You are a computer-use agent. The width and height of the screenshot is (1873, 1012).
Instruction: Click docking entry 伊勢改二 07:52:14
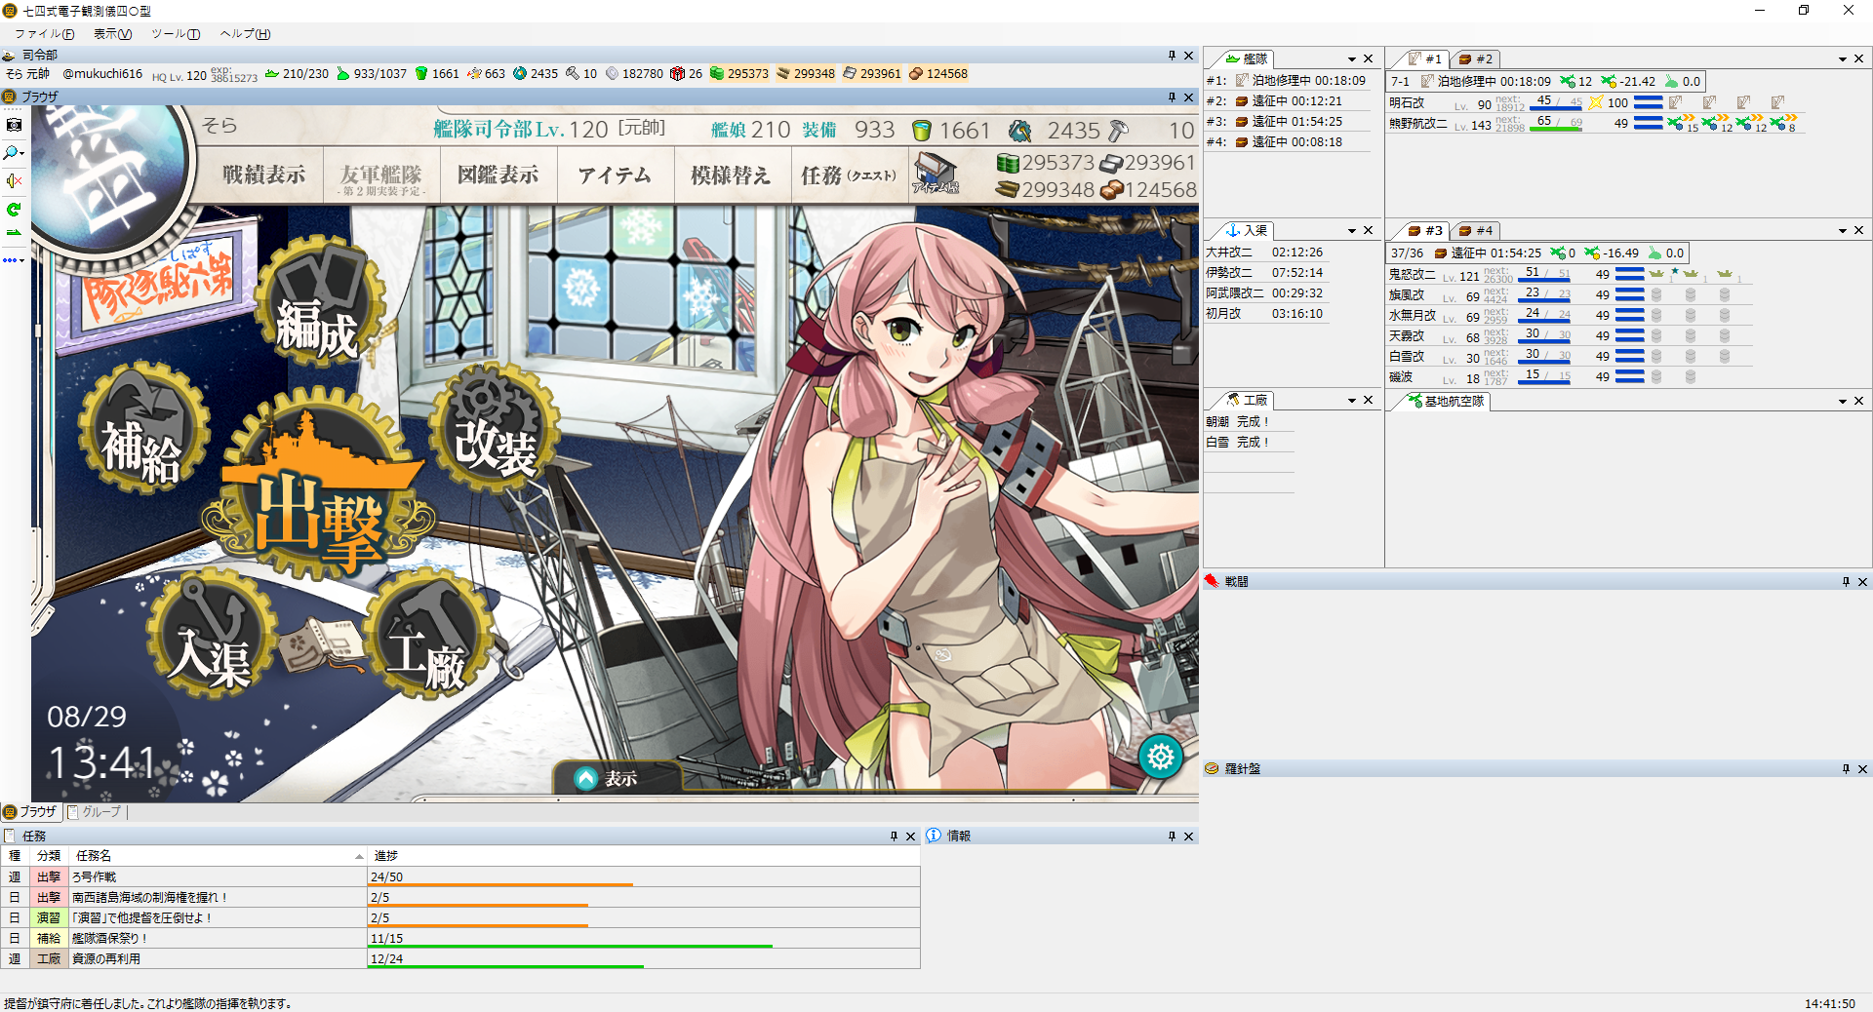coord(1265,273)
